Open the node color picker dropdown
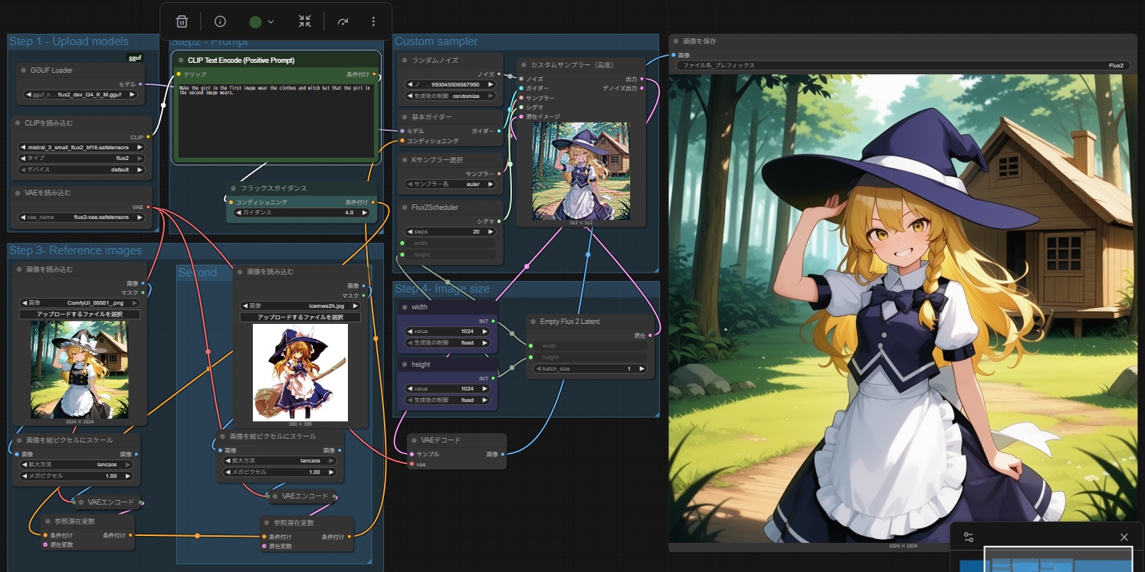 (262, 21)
